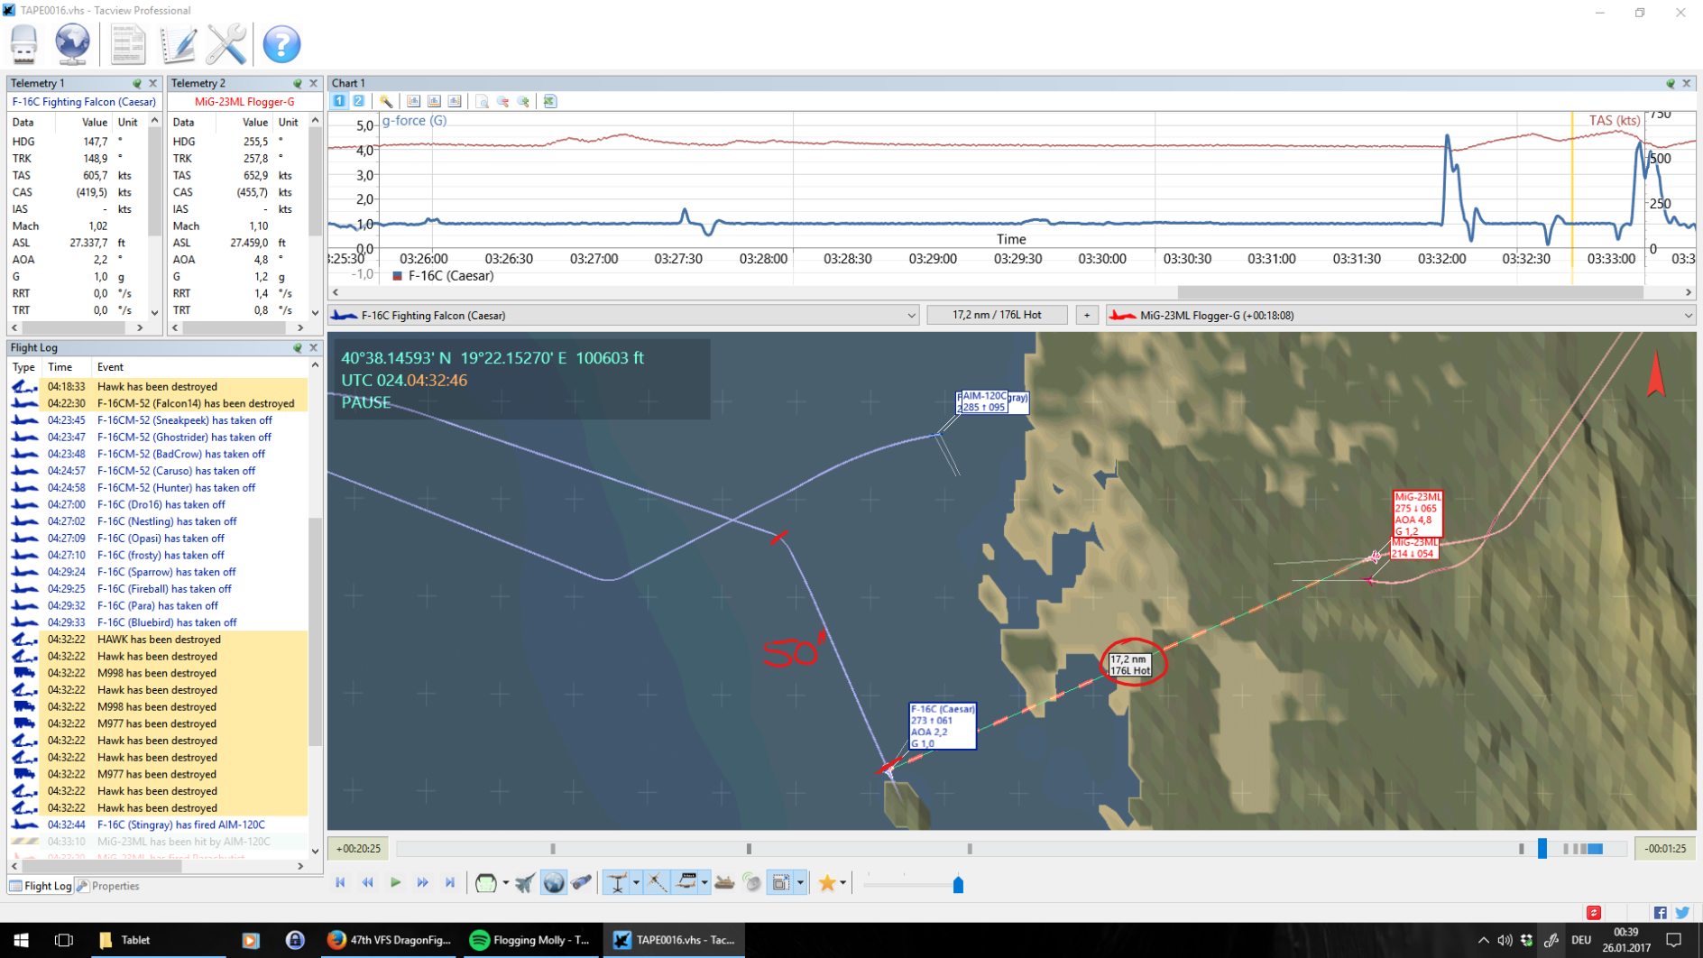Close the Telemetry 2 panel
The width and height of the screenshot is (1703, 958).
tap(314, 83)
